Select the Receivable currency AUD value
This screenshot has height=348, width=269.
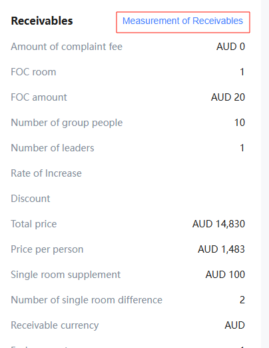pyautogui.click(x=235, y=325)
